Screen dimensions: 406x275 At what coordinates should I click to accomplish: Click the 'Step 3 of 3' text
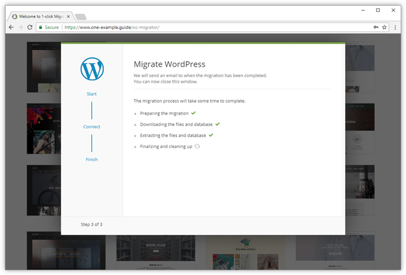(x=91, y=225)
